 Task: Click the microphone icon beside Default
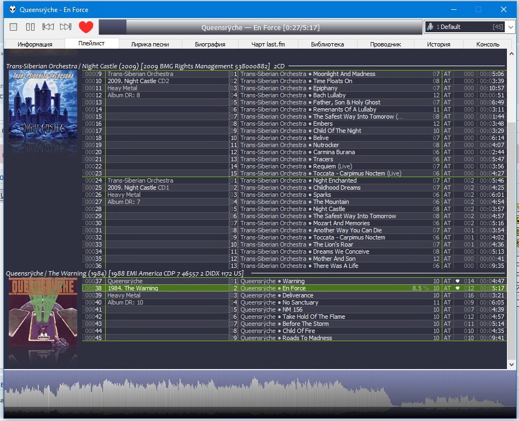[431, 27]
